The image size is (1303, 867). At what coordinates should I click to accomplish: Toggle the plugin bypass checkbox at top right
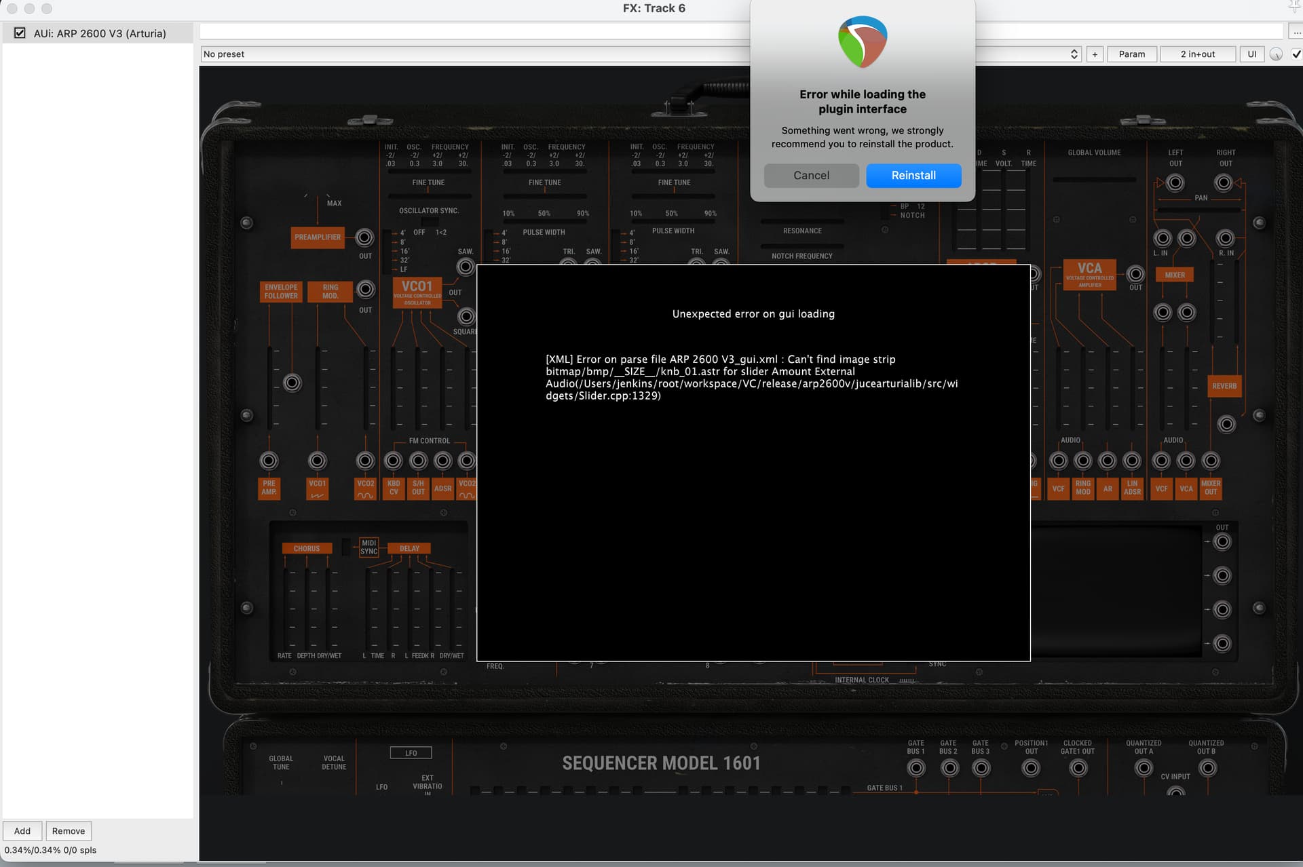[1296, 54]
